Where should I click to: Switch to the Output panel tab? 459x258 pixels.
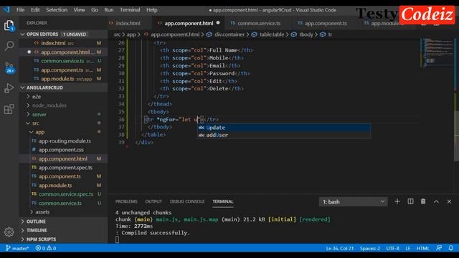(153, 201)
